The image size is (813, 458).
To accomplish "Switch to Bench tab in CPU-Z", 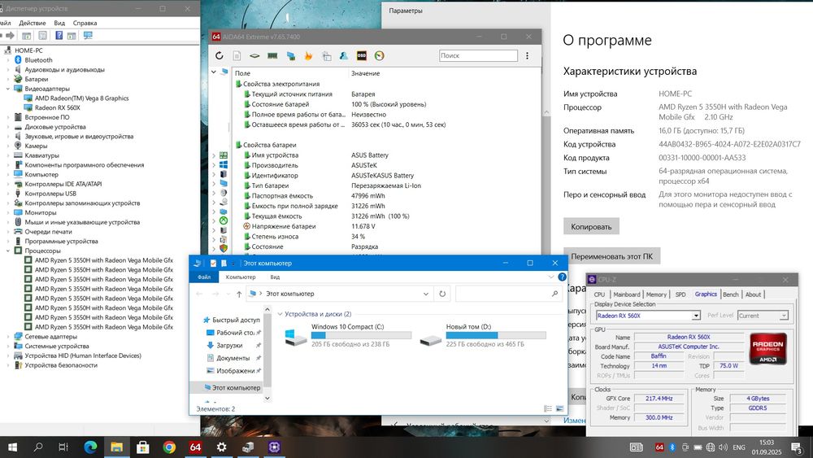I will [x=731, y=294].
